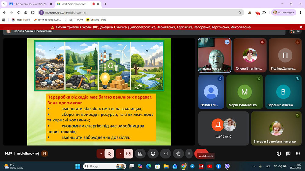
Task: Open the emoji reactions button
Action: point(153,154)
